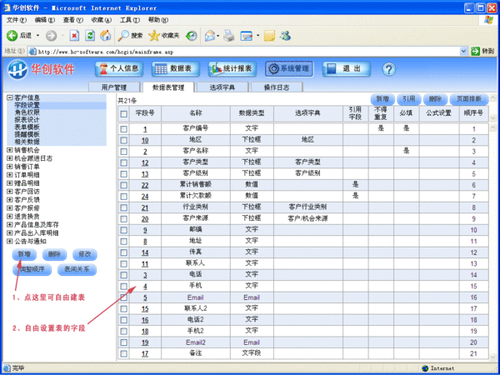
Task: Select 报表设计 under 客户信息
Action: pos(27,119)
